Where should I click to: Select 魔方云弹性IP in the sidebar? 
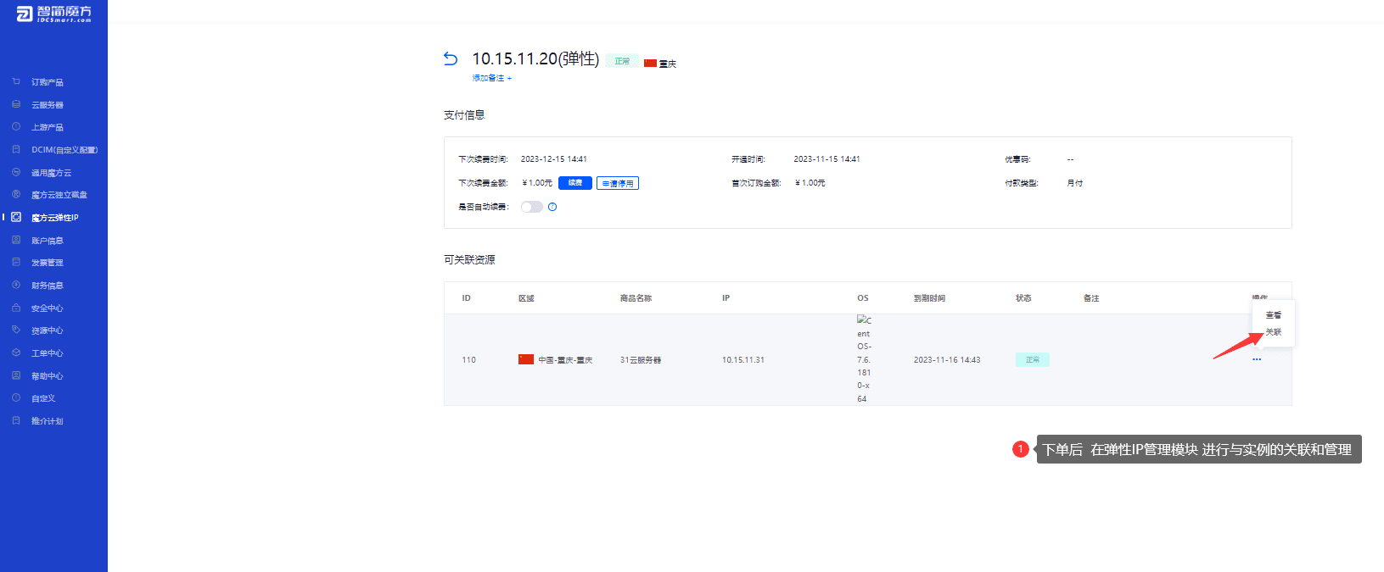(55, 218)
